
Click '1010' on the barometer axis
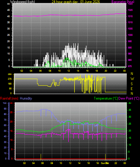pyautogui.click(x=130, y=22)
